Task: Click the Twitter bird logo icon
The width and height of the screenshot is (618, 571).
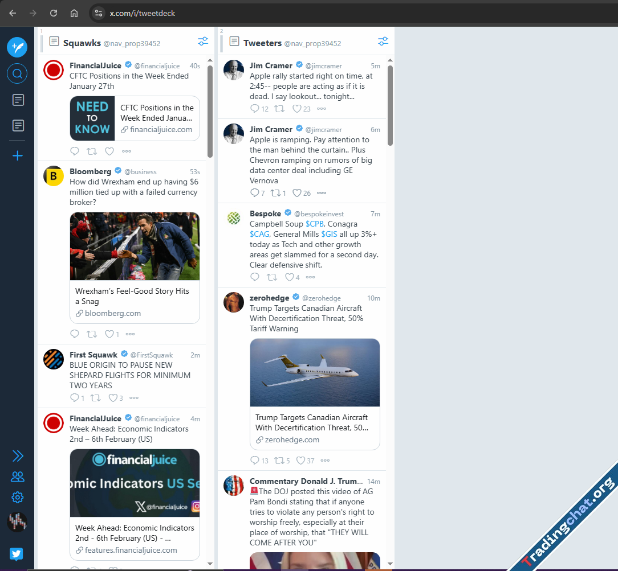Action: [17, 554]
